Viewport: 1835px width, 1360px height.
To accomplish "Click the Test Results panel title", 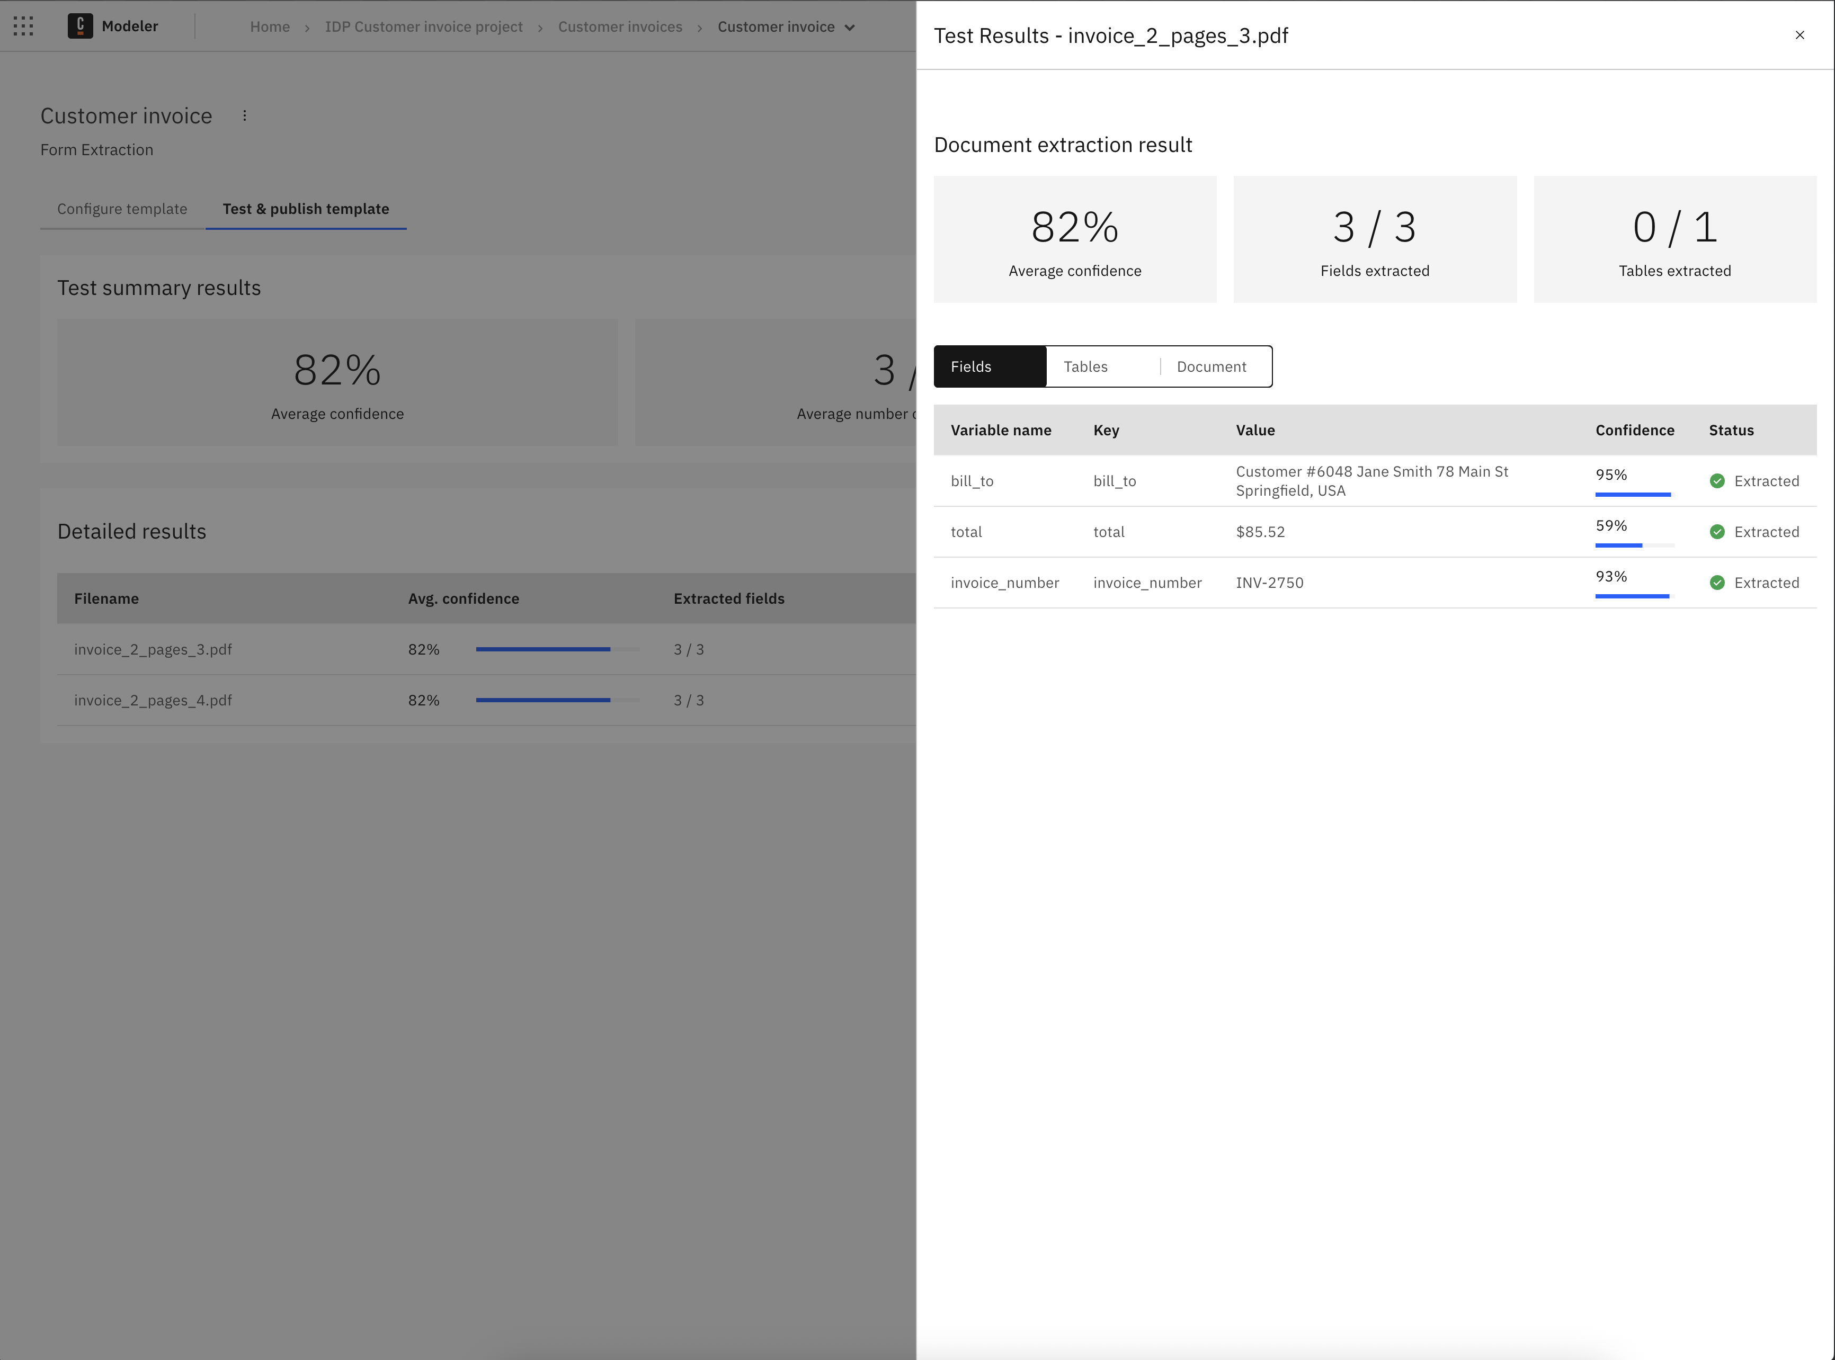I will click(x=1110, y=35).
